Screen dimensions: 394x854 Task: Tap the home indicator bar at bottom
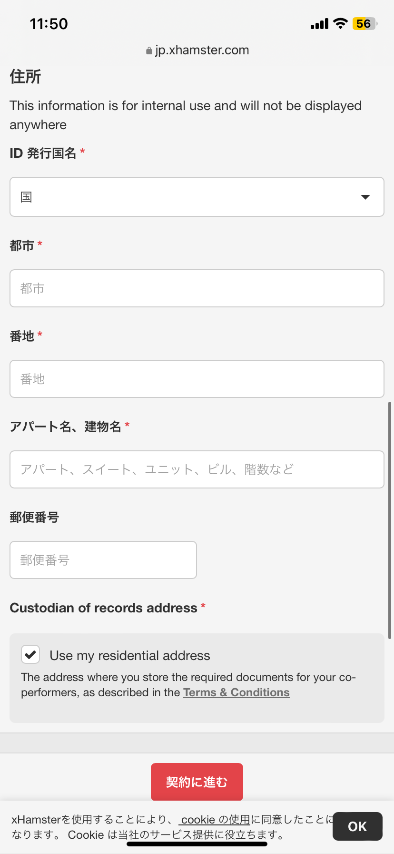(x=197, y=844)
